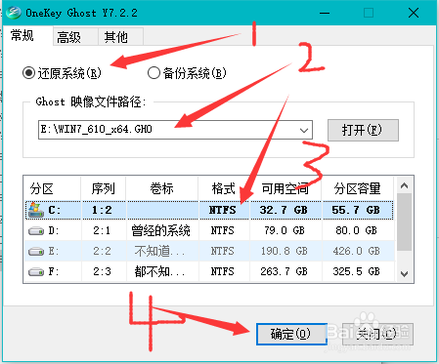Click the 325.5 GB capacity cell

[357, 271]
